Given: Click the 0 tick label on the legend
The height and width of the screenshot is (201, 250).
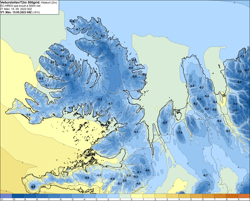Looking at the screenshot, I should 131,200.
